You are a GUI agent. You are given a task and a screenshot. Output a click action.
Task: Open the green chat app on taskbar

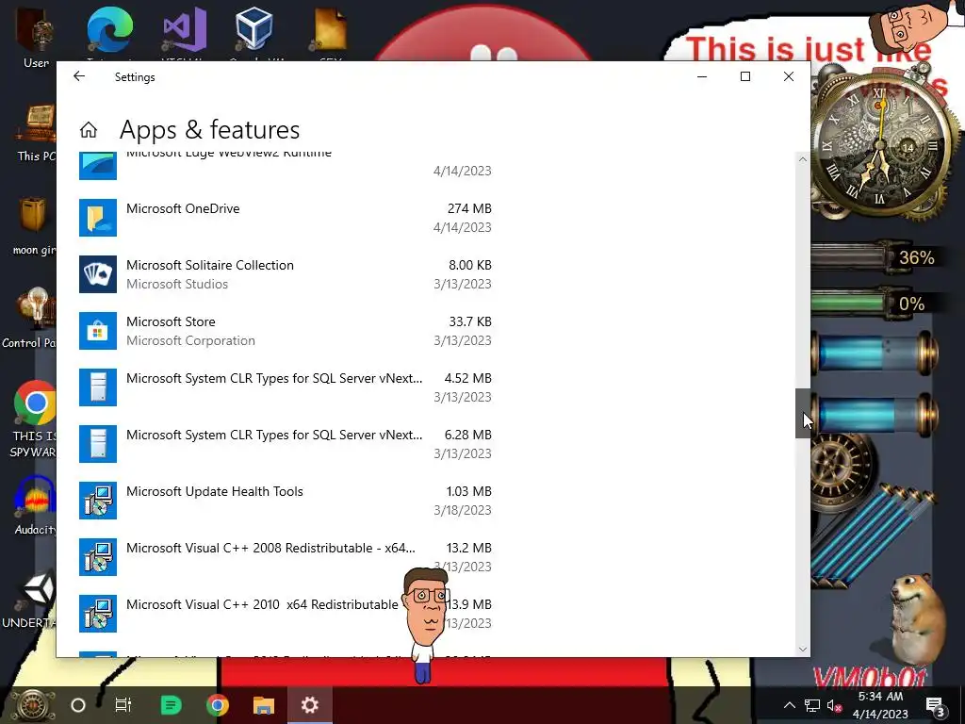(x=172, y=705)
